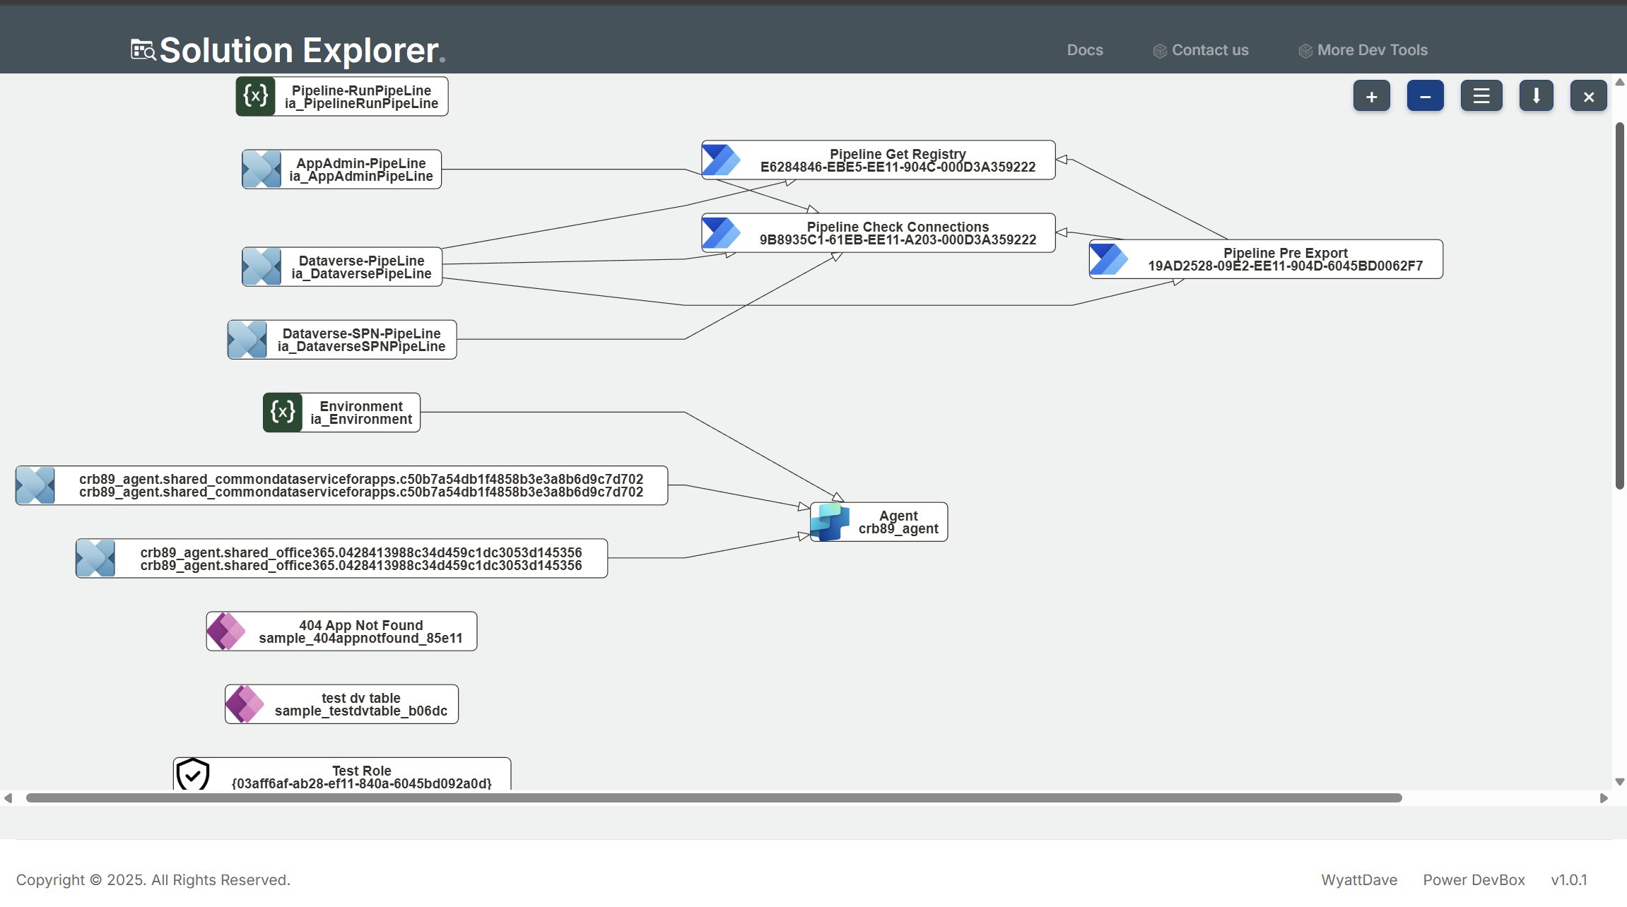The width and height of the screenshot is (1627, 907).
Task: Click the download arrow button
Action: coord(1536,96)
